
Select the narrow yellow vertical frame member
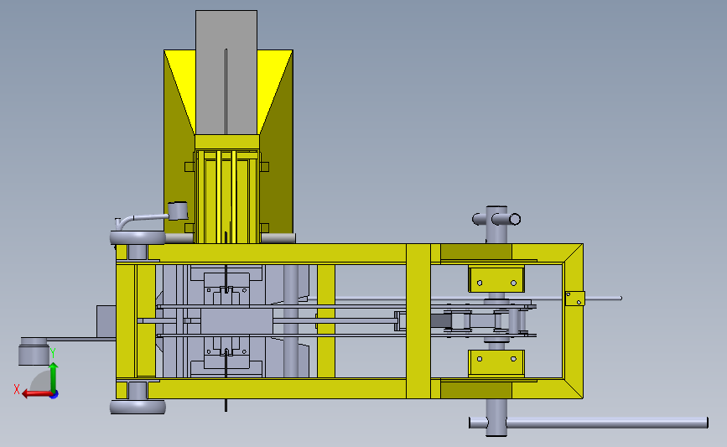point(326,321)
